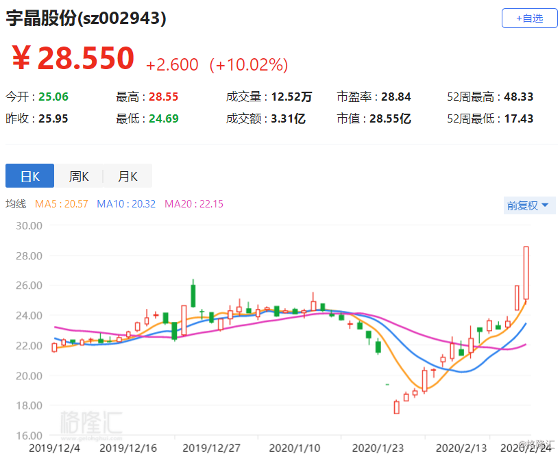This screenshot has width=560, height=454.
Task: Click the stock title 宇晶股份(sz002943)
Action: tap(86, 18)
